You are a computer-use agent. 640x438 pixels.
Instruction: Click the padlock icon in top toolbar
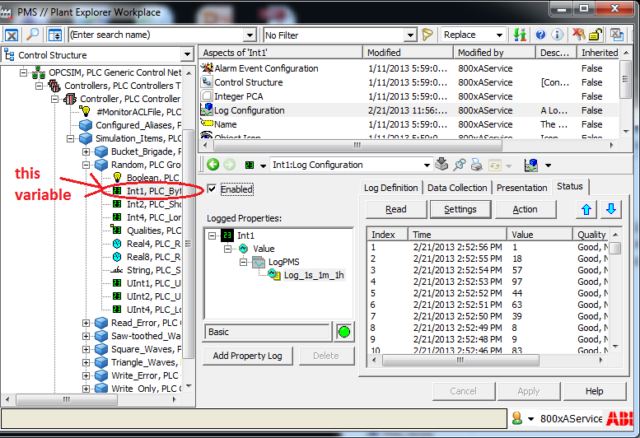click(x=596, y=35)
